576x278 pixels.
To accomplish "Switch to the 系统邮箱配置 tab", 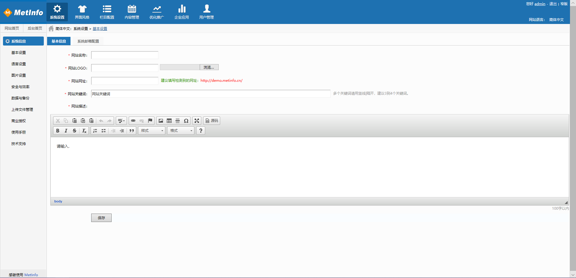I will (x=88, y=41).
